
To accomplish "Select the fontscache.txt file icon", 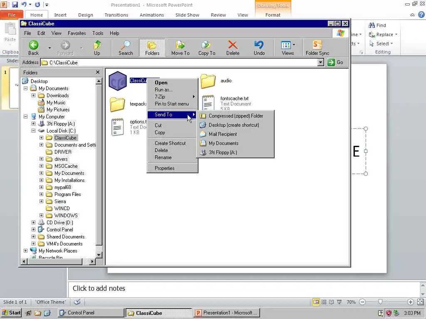I will coord(208,103).
